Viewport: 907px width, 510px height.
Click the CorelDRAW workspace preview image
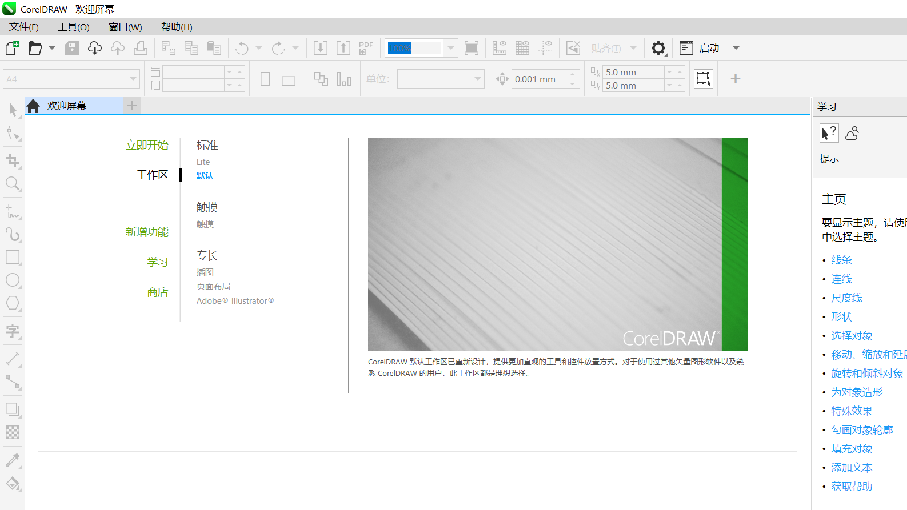pos(558,244)
